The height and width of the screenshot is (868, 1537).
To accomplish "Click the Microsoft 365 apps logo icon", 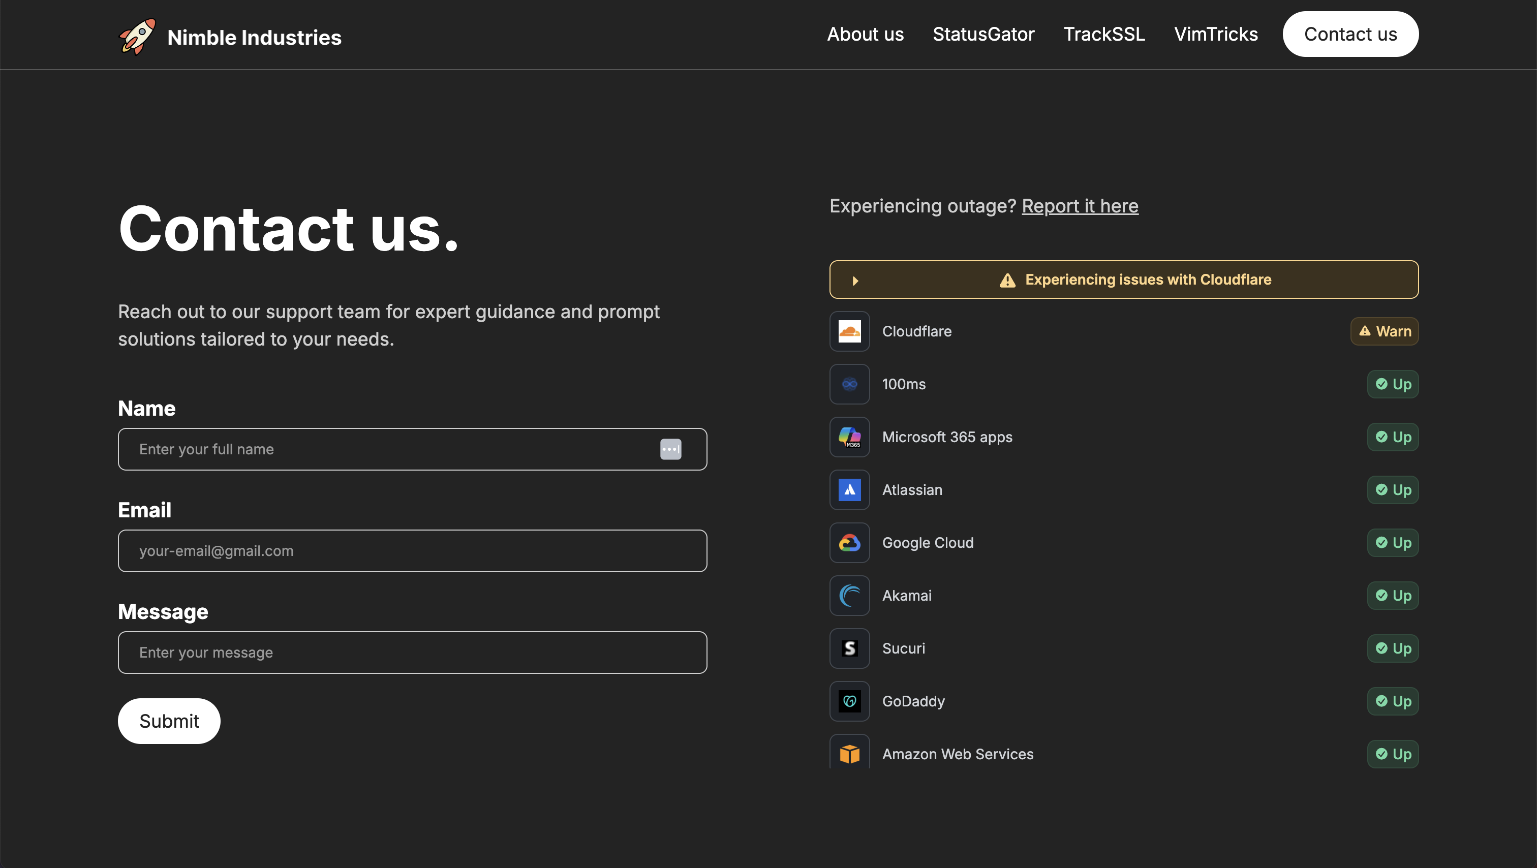I will pyautogui.click(x=849, y=437).
